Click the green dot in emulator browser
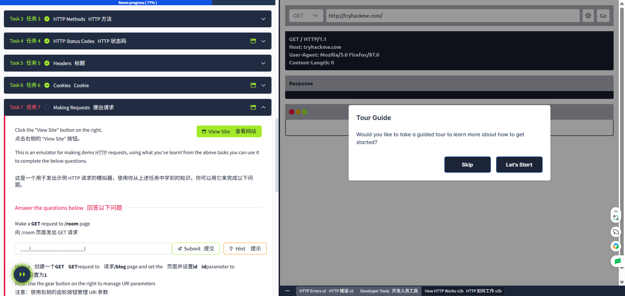 click(x=305, y=112)
